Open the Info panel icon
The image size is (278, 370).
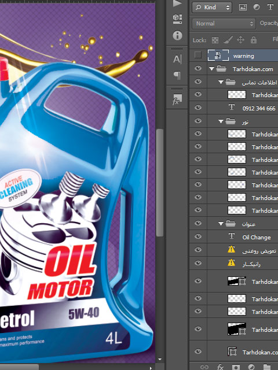click(178, 36)
